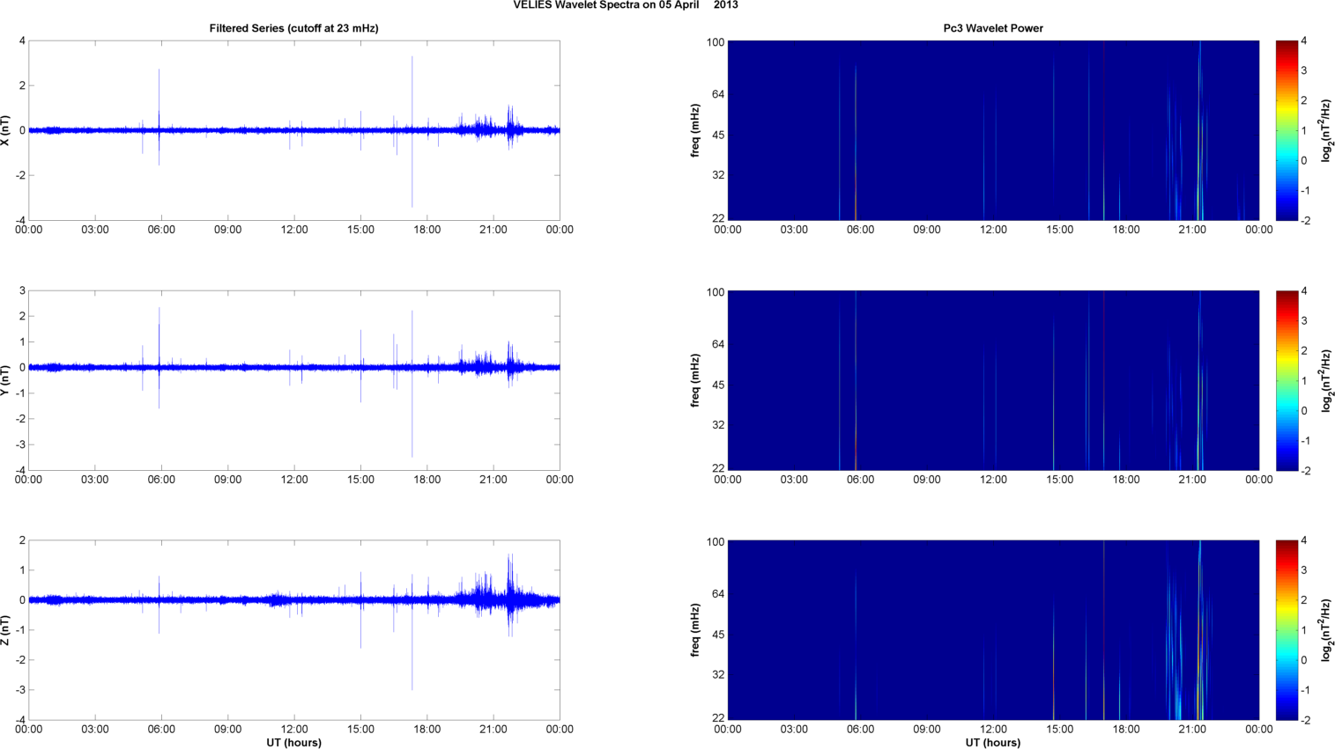Screen dimensions: 1335x749
Task: Click freq (mHz) label of middle spectrogram
Action: pos(695,380)
